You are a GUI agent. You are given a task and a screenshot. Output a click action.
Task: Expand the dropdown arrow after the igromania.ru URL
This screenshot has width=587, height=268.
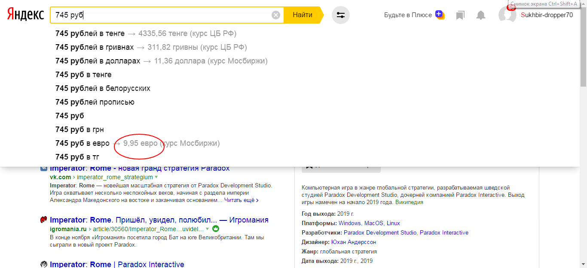coord(208,229)
